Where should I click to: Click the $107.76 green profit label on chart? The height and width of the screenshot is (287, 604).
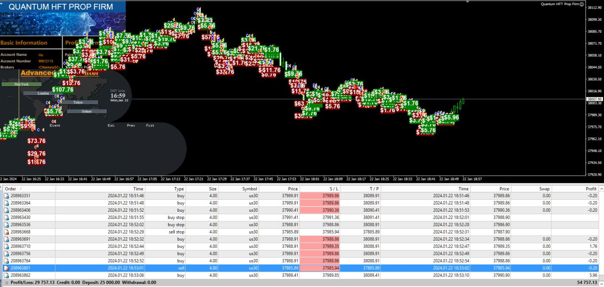pos(63,90)
